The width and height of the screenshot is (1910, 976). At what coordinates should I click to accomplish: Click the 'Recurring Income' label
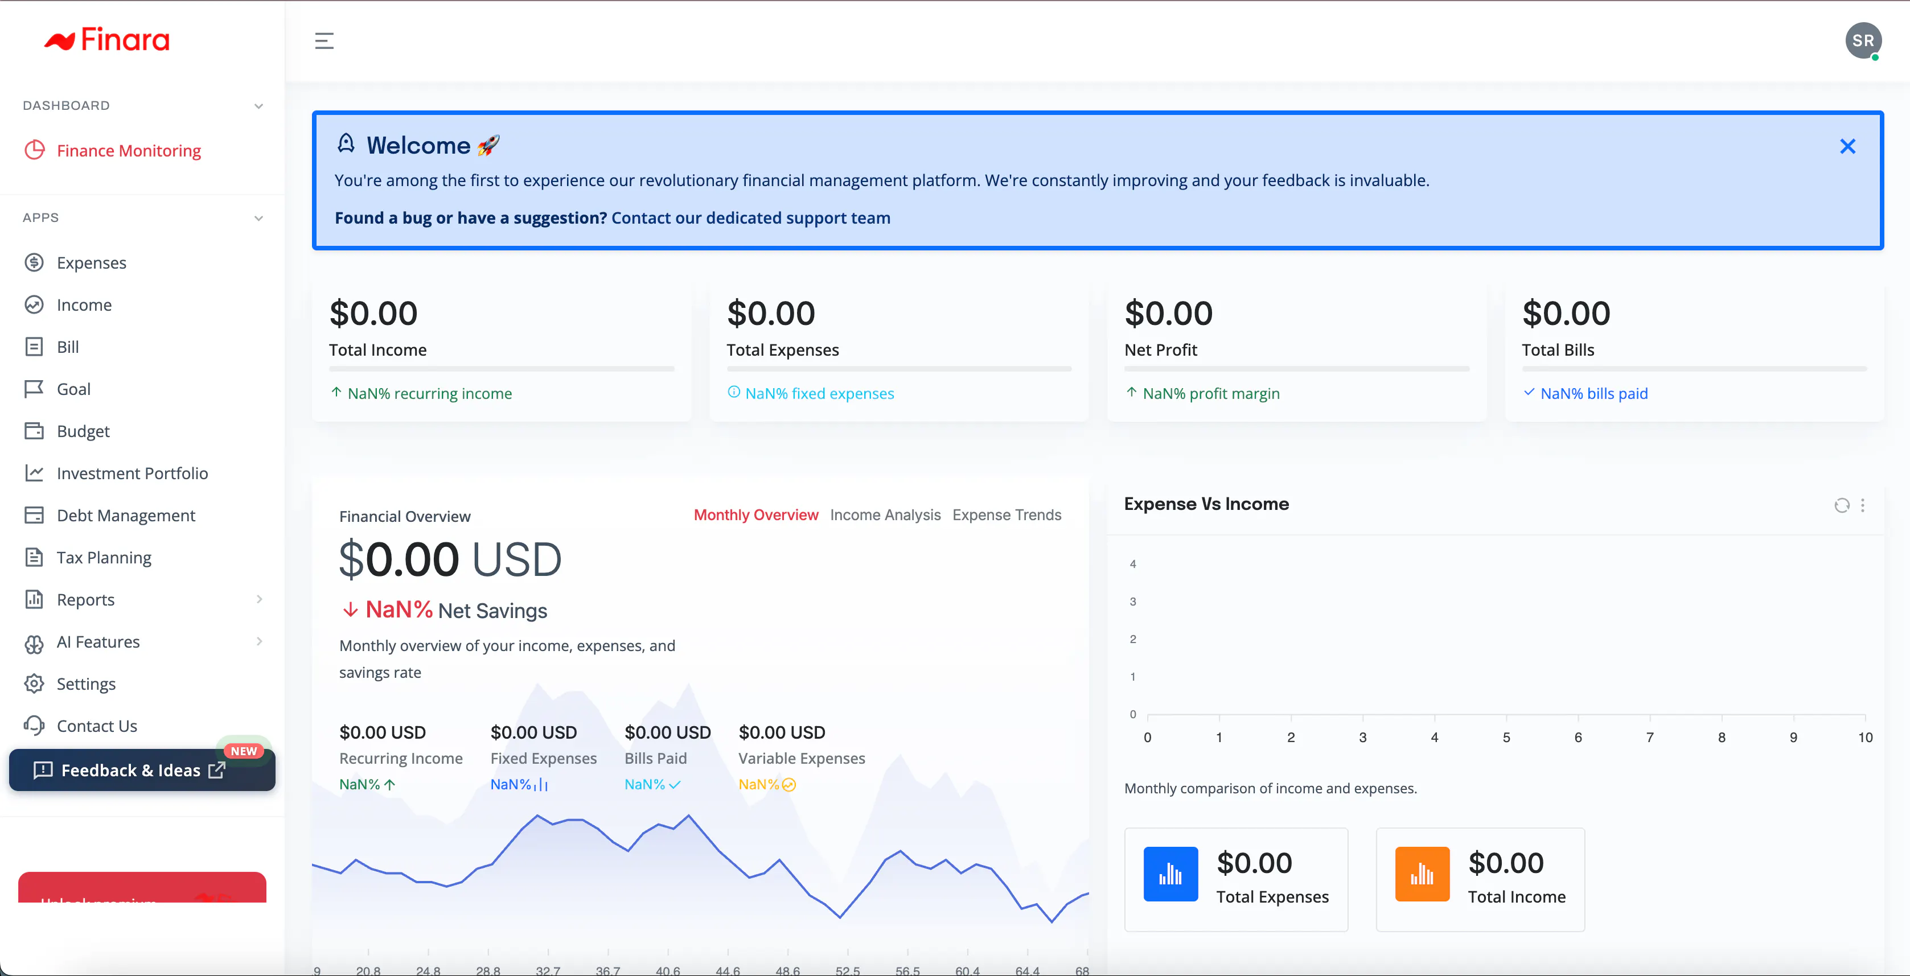(400, 758)
